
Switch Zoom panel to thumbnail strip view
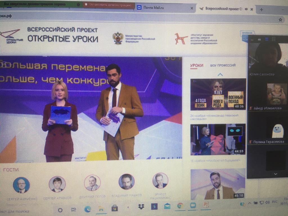click(259, 39)
